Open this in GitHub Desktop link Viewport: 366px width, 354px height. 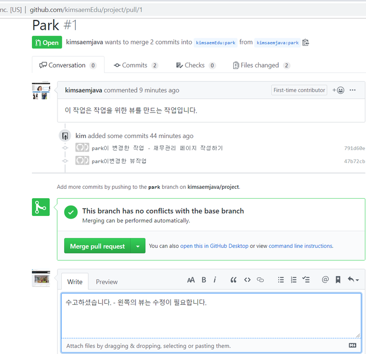[214, 246]
